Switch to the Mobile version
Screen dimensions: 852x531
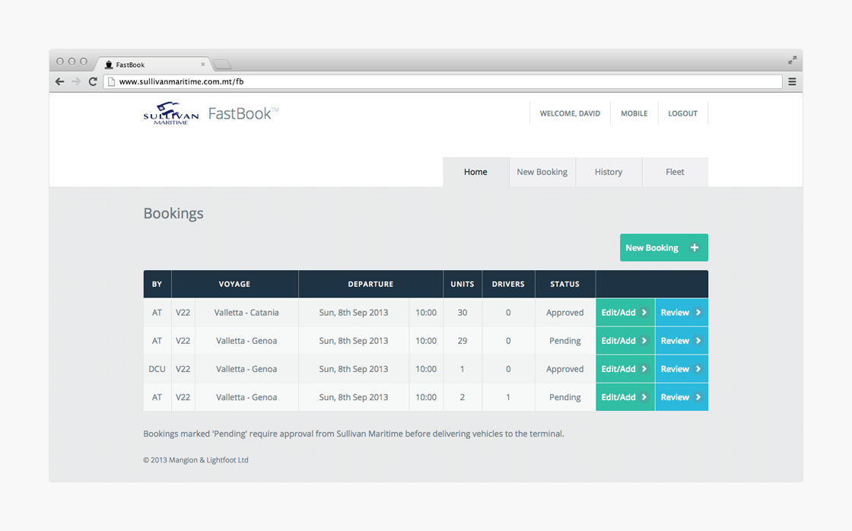[634, 113]
